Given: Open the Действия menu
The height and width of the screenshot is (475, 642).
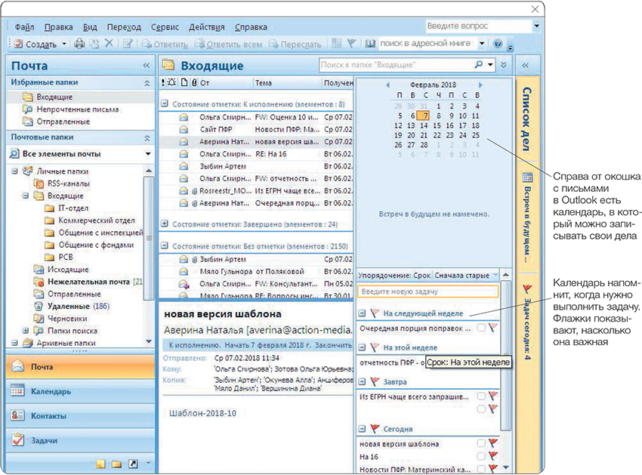Looking at the screenshot, I should [207, 26].
